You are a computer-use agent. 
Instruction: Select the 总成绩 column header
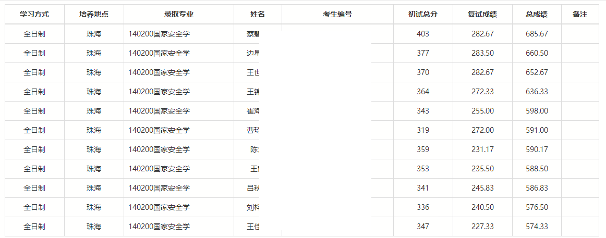(537, 15)
